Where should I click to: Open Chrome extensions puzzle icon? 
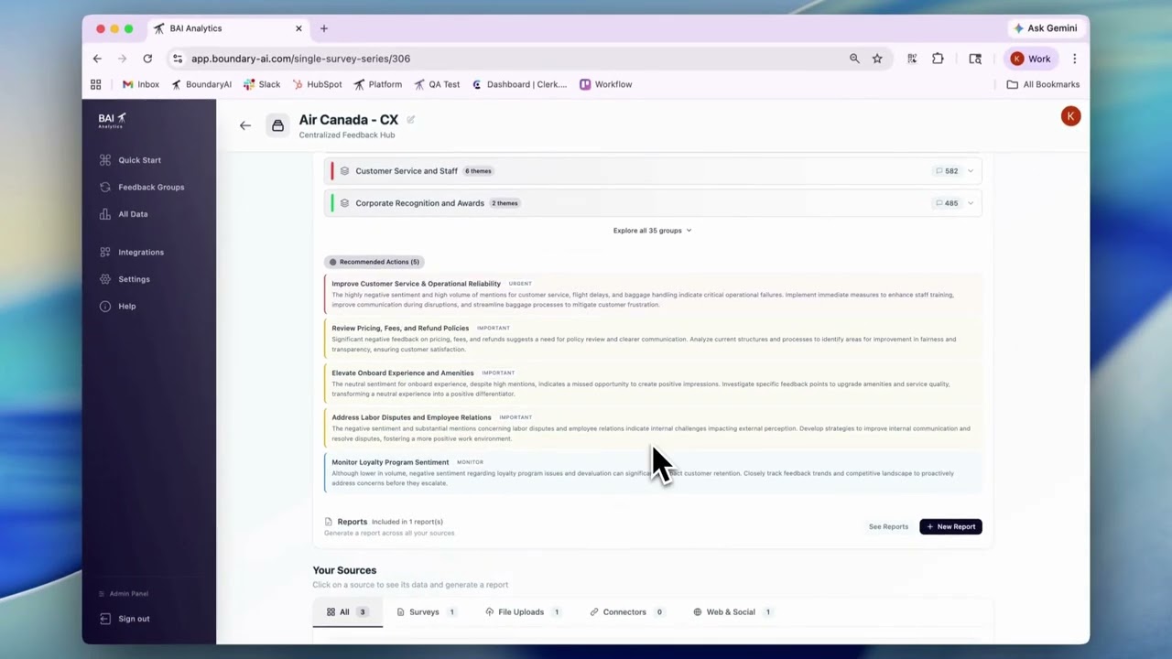tap(938, 59)
